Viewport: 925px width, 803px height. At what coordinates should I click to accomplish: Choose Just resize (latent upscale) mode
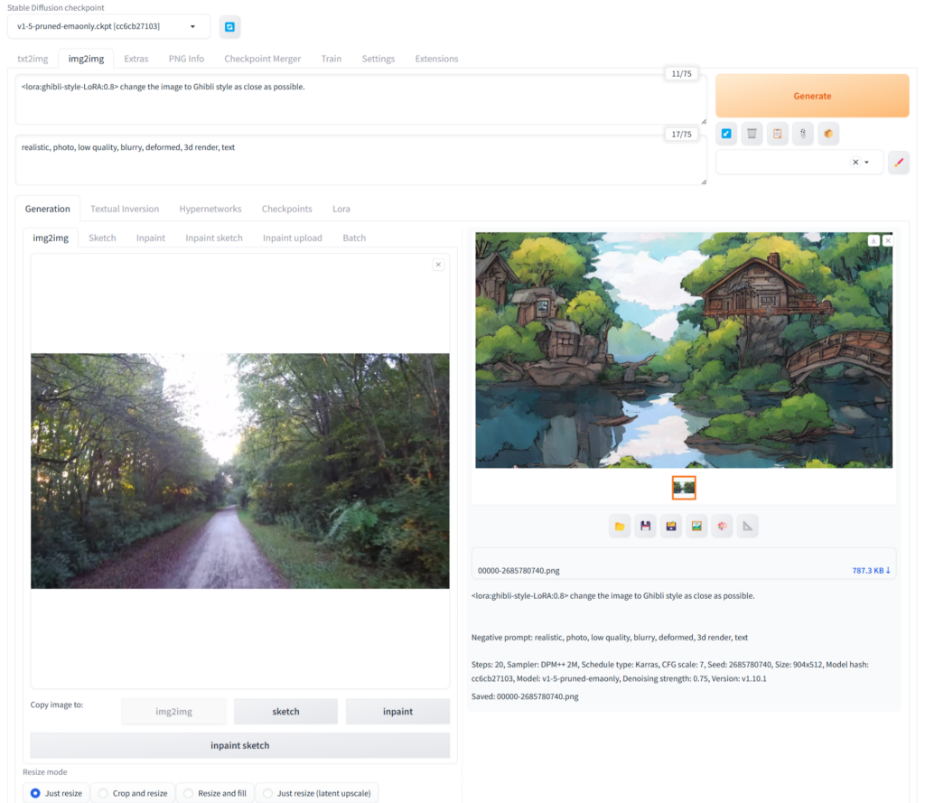316,793
